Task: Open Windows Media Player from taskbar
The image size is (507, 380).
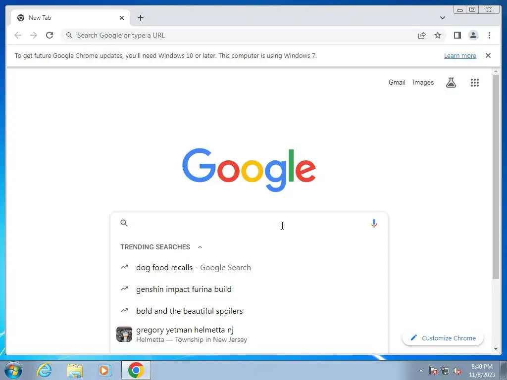Action: click(105, 370)
